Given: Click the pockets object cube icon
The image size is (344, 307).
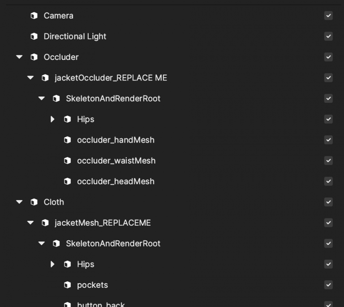Looking at the screenshot, I should [x=67, y=285].
